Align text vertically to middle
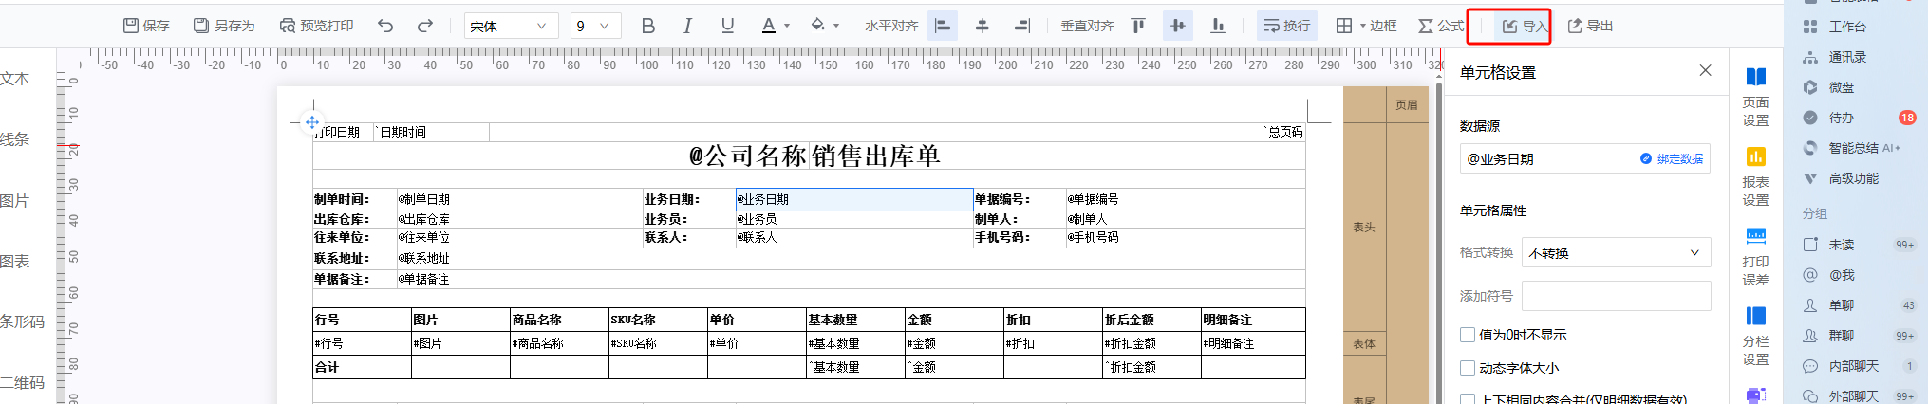 1178,26
